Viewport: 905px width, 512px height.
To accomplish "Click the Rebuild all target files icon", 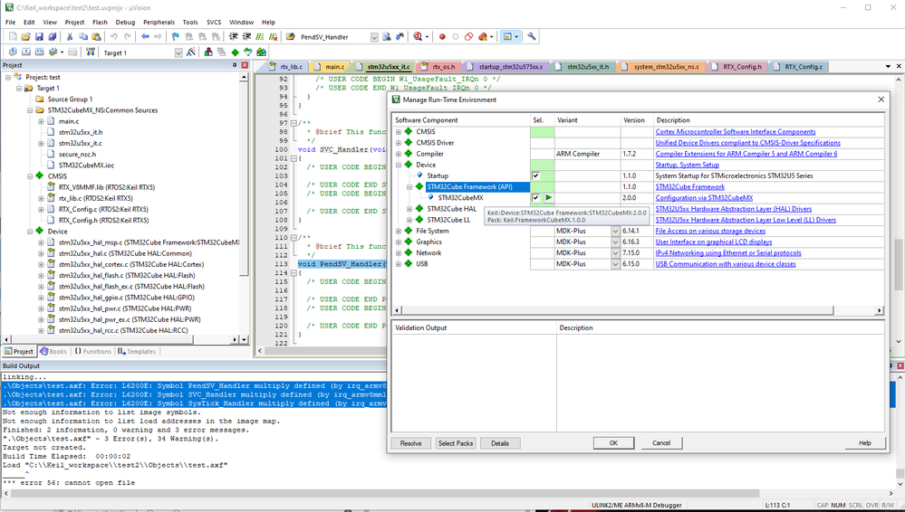I will (39, 52).
